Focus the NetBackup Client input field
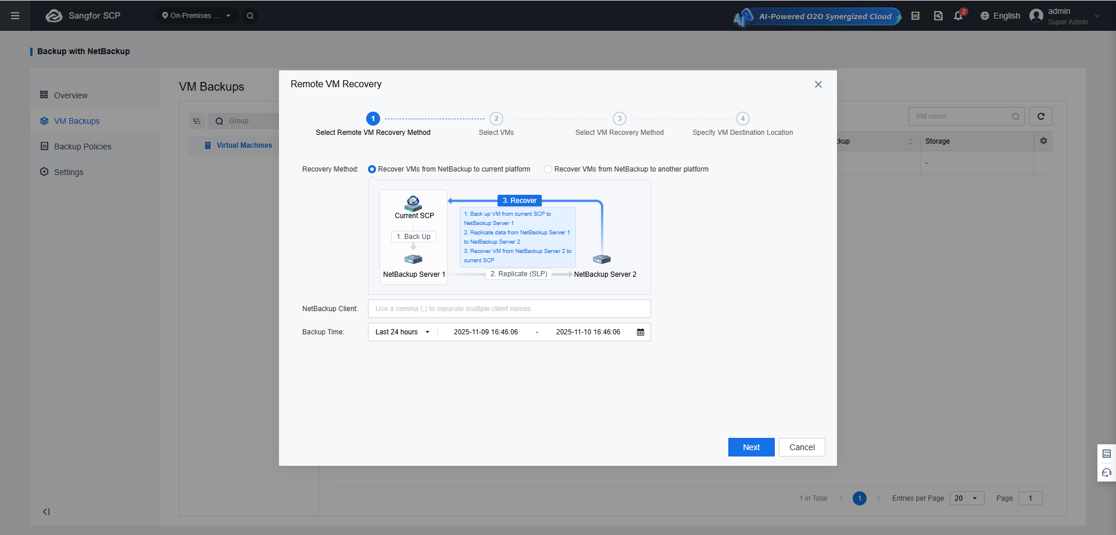Image resolution: width=1116 pixels, height=535 pixels. pyautogui.click(x=509, y=309)
